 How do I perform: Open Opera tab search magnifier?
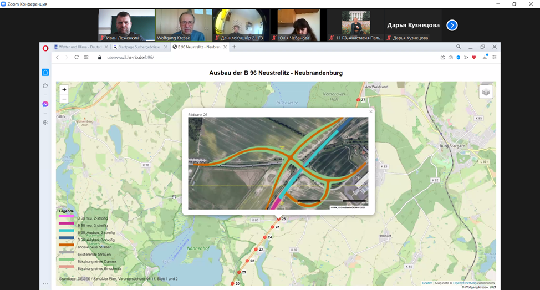(x=459, y=47)
